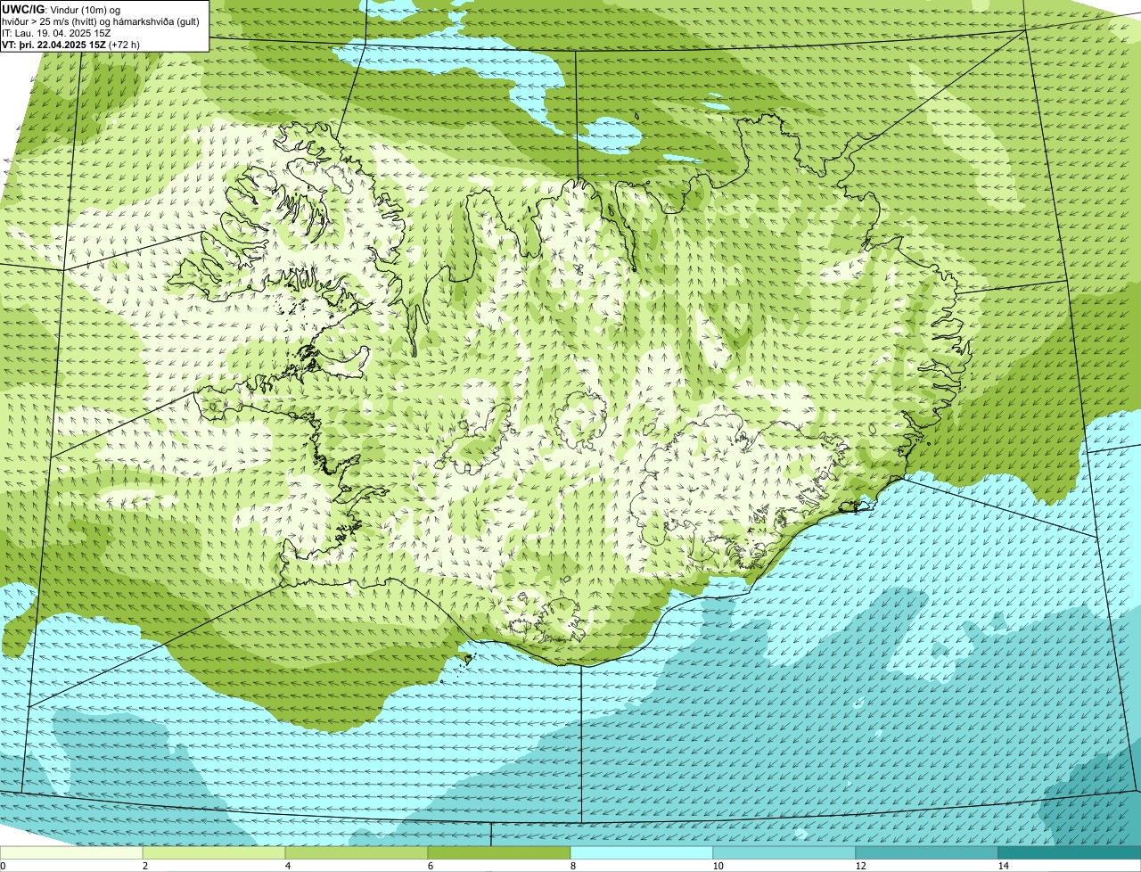Click the 'UWC/IG: Vindur (10m) og' title line
The width and height of the screenshot is (1141, 872).
[x=61, y=10]
